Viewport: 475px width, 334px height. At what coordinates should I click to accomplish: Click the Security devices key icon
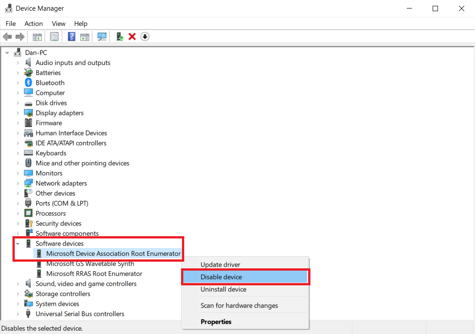(29, 223)
